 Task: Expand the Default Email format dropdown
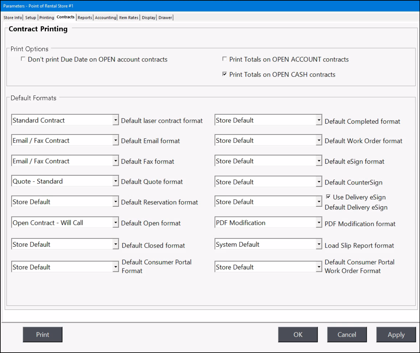pyautogui.click(x=115, y=141)
